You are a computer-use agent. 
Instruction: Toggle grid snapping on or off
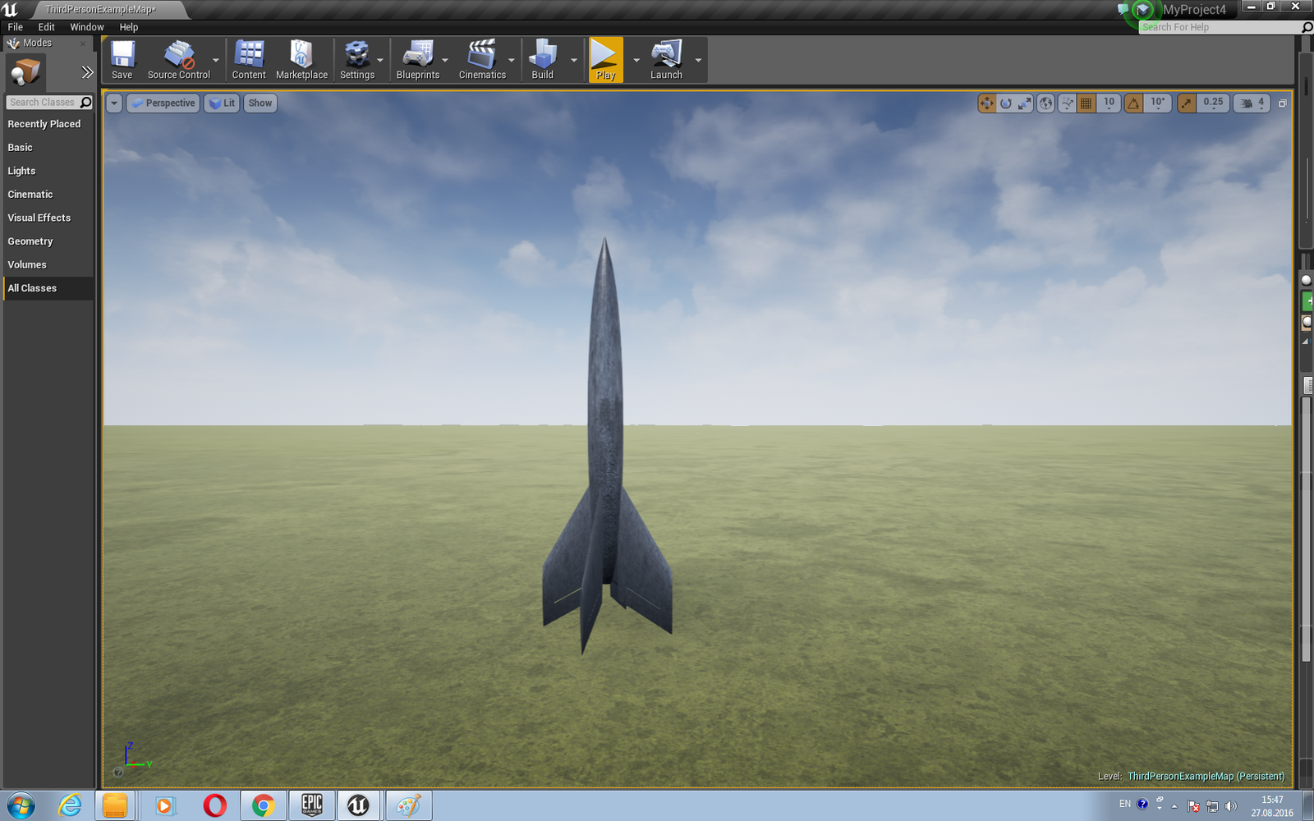click(x=1086, y=103)
